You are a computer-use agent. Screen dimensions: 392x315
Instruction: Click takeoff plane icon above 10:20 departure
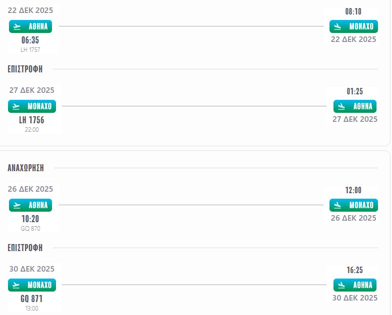(17, 205)
